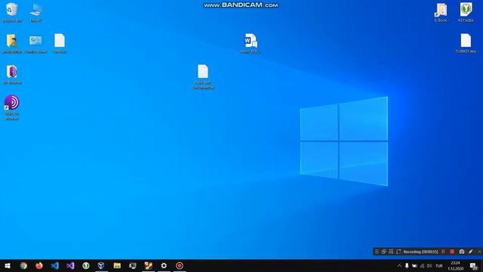Screen dimensions: 483x272
Task: Open Visual Studio Code from the taskbar
Action: coord(54,265)
